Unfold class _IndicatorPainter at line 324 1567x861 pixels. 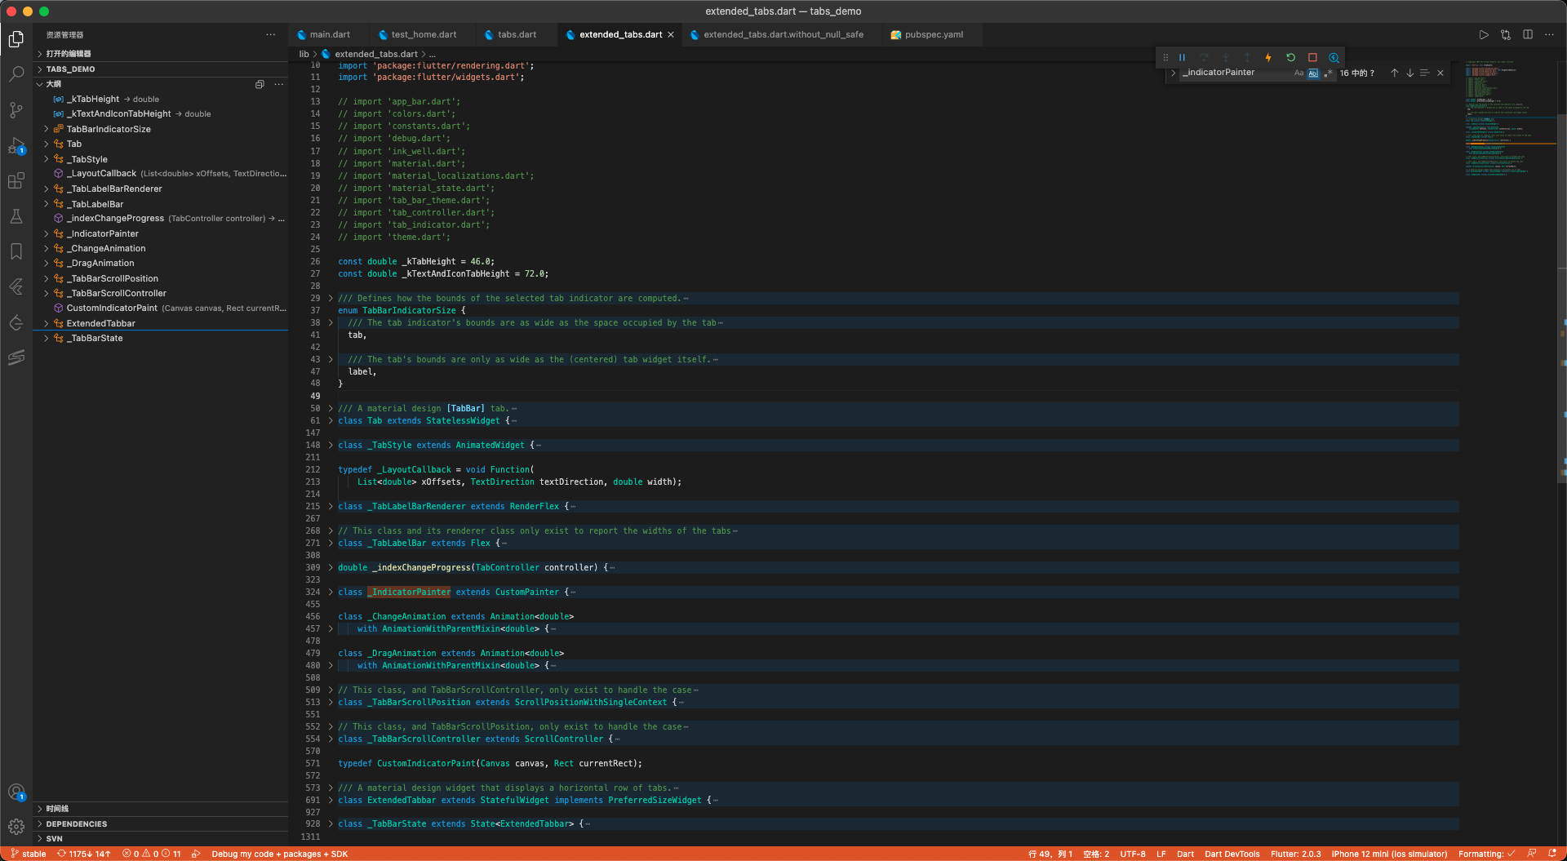click(331, 592)
